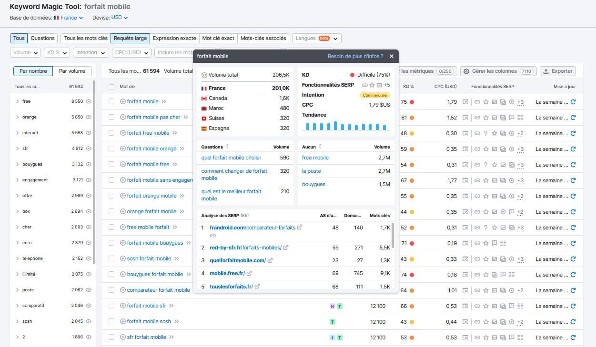Click the Exporter button
This screenshot has height=347, width=596.
click(557, 71)
